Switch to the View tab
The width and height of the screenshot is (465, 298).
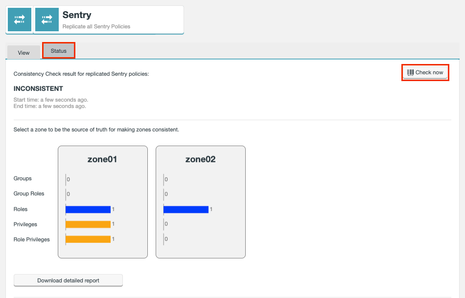point(23,52)
